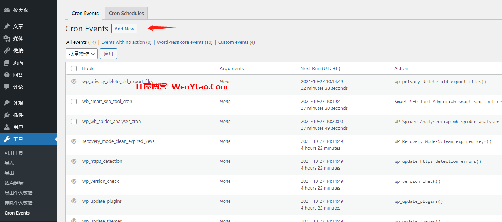The width and height of the screenshot is (502, 222).
Task: Click the WP_Spider_Analyser action text
Action: [448, 122]
